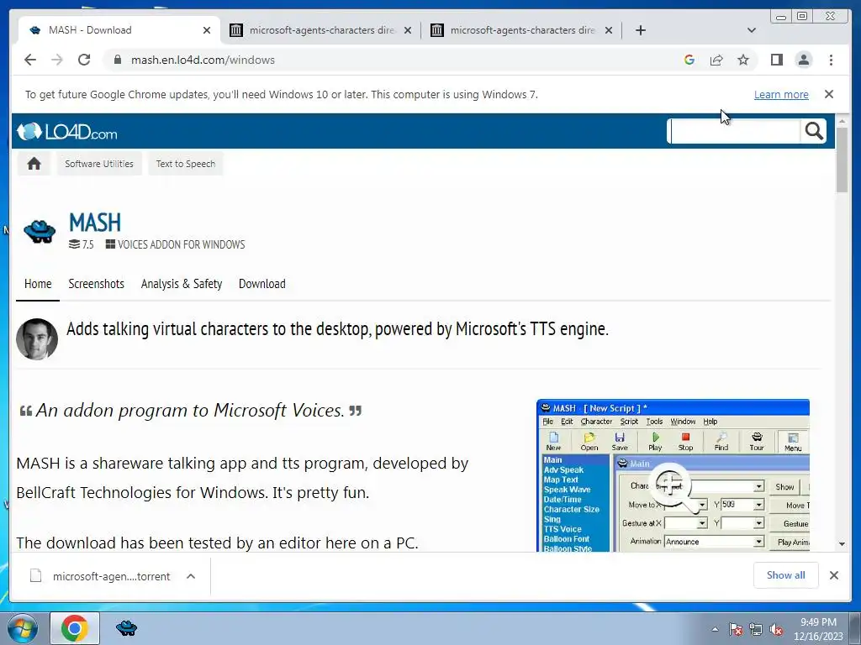Click the muted volume tray icon

(776, 630)
